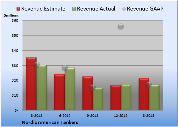Click the "$20" y-axis label
Viewport: 178px width, 127px height.
coord(15,80)
